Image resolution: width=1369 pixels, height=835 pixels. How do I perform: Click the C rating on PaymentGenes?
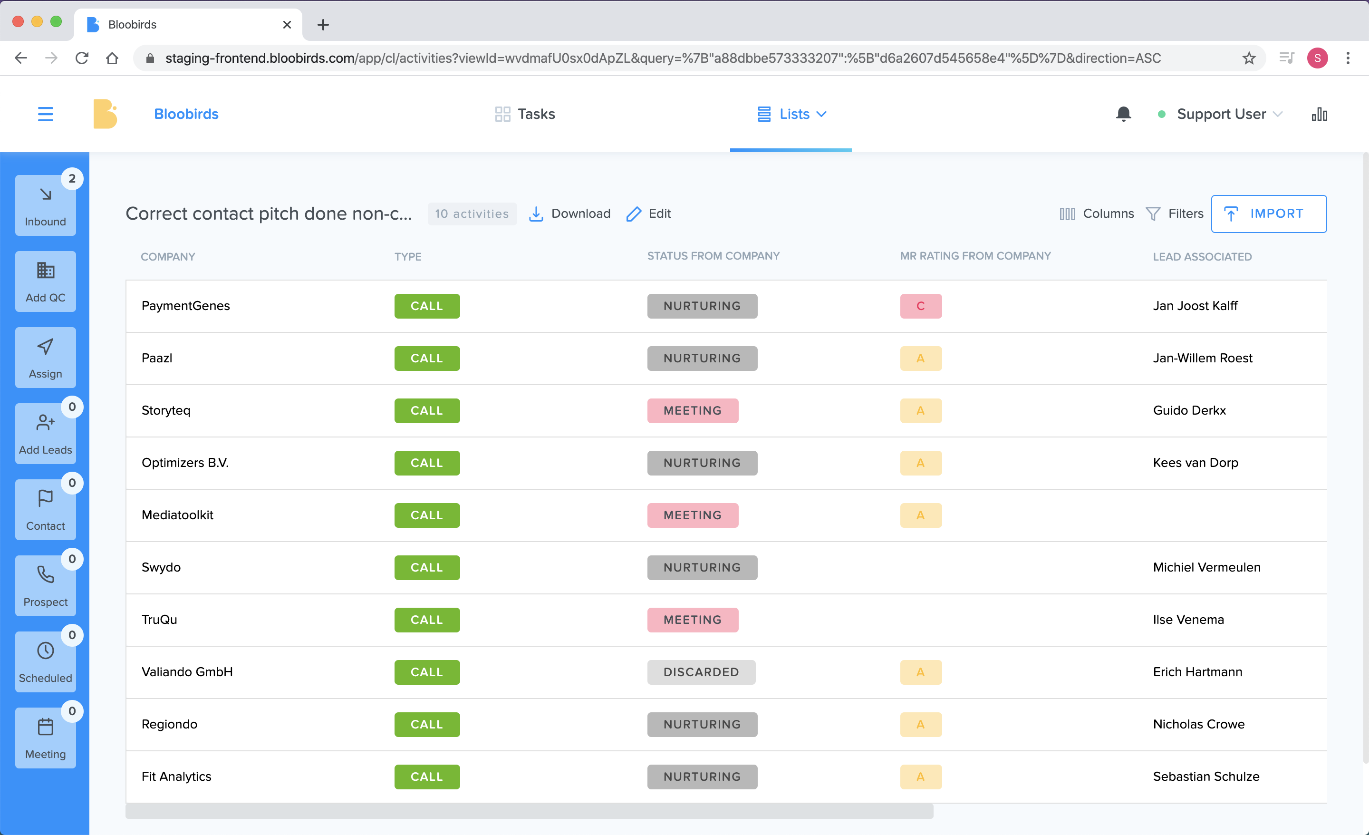click(921, 306)
